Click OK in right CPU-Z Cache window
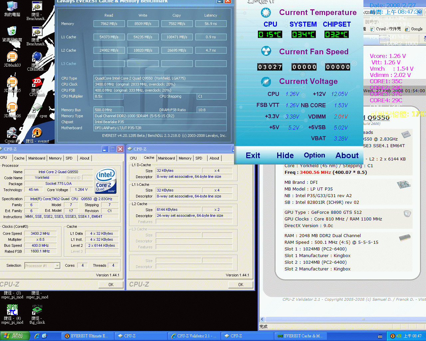 [241, 285]
